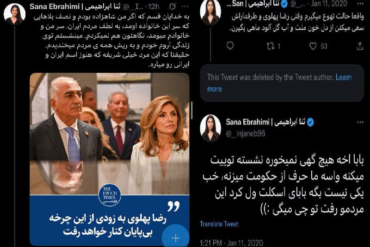Open the @_Injaneb96 handle
Image resolution: width=370 pixels, height=247 pixels.
(x=245, y=133)
